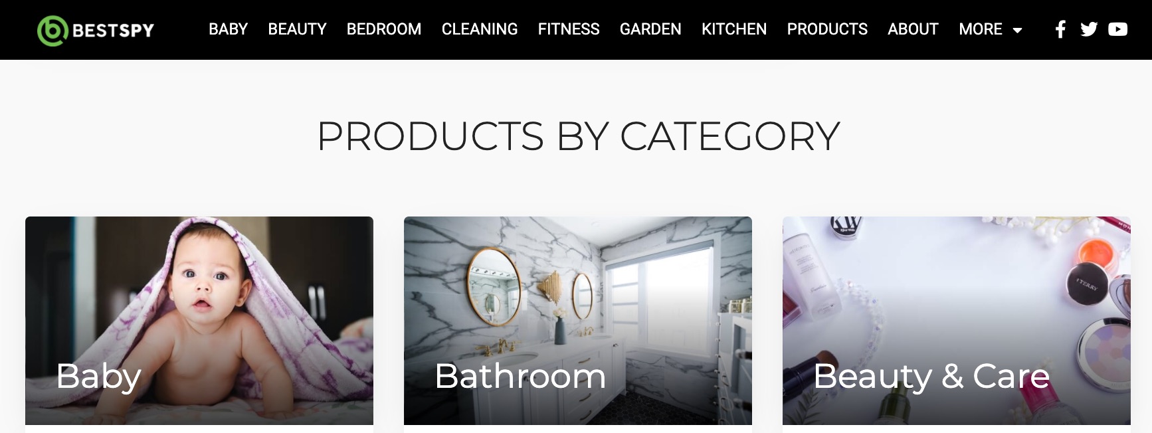Open the BEAUTY navigation link
The width and height of the screenshot is (1152, 433).
tap(297, 29)
